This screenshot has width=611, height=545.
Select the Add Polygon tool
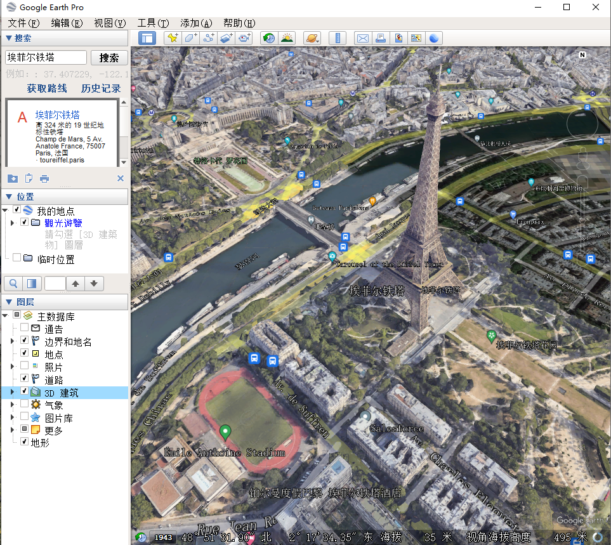tap(190, 38)
